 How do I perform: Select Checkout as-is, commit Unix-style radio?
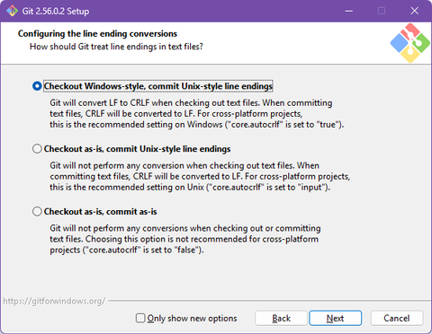point(37,149)
